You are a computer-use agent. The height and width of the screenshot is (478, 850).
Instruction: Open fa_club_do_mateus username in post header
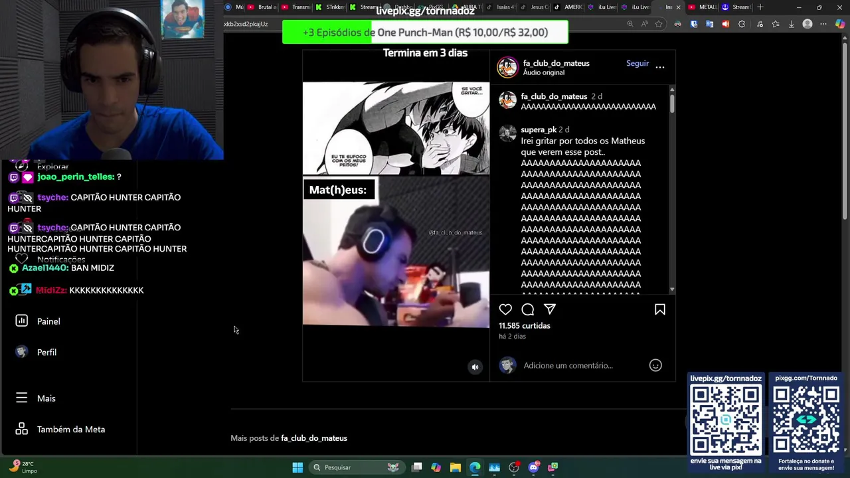click(556, 63)
